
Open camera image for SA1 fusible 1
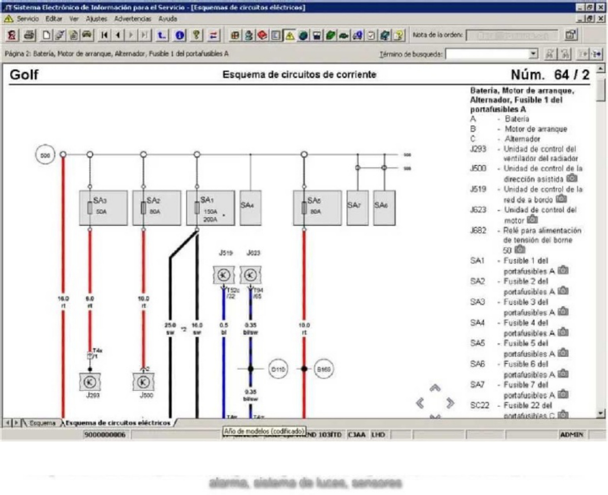(563, 271)
